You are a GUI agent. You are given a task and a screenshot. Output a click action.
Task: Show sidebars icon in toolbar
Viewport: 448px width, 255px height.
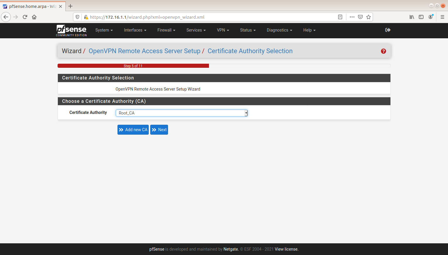[421, 17]
